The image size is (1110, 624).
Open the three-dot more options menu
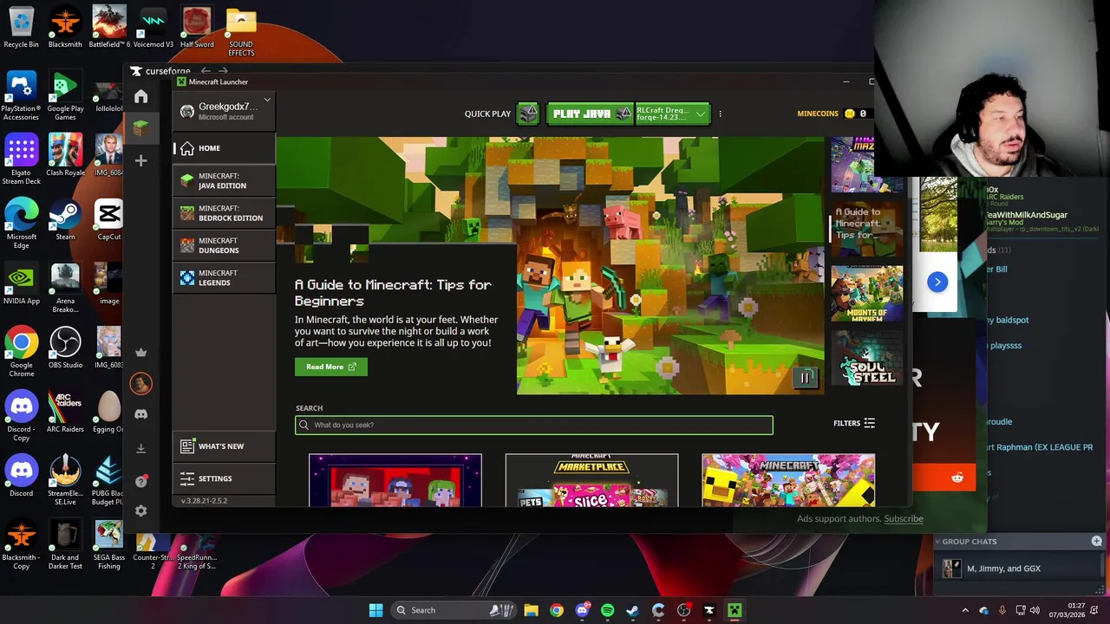(720, 114)
